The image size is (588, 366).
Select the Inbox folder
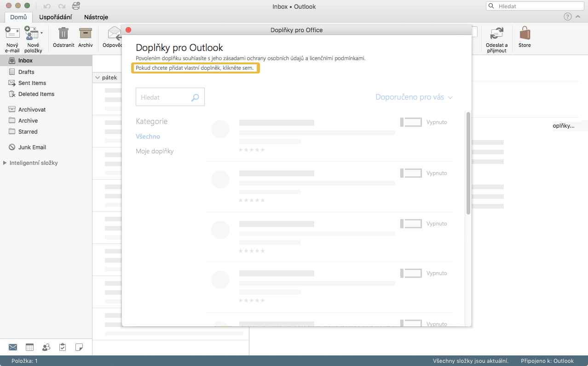tap(46, 61)
